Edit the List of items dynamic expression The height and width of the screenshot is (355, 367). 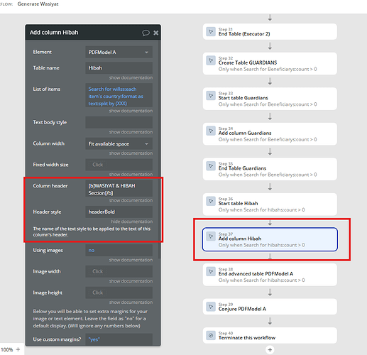pyautogui.click(x=119, y=96)
